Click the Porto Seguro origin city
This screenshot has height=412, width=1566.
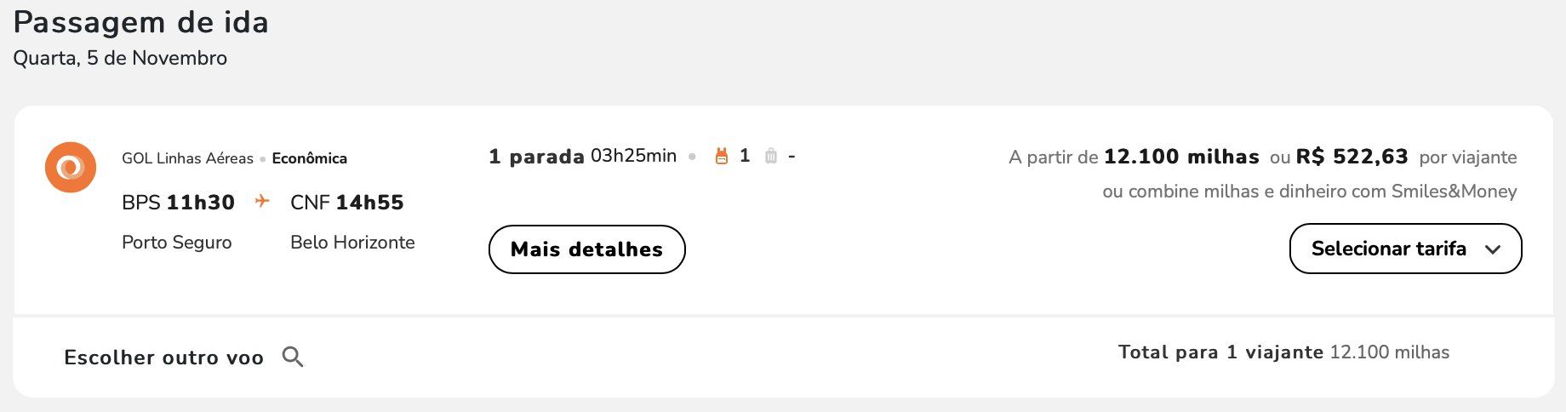(x=176, y=243)
